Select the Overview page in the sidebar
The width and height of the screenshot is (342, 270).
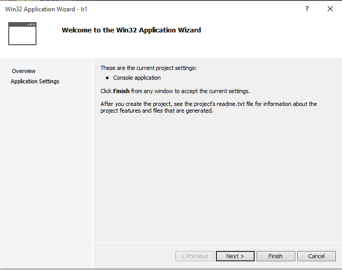point(24,71)
